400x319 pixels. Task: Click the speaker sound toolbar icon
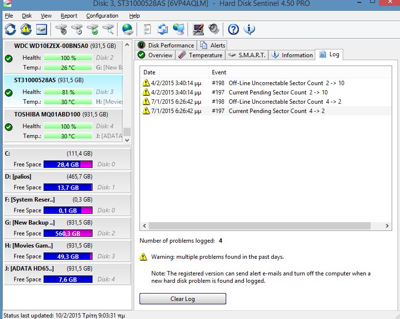coord(214,29)
